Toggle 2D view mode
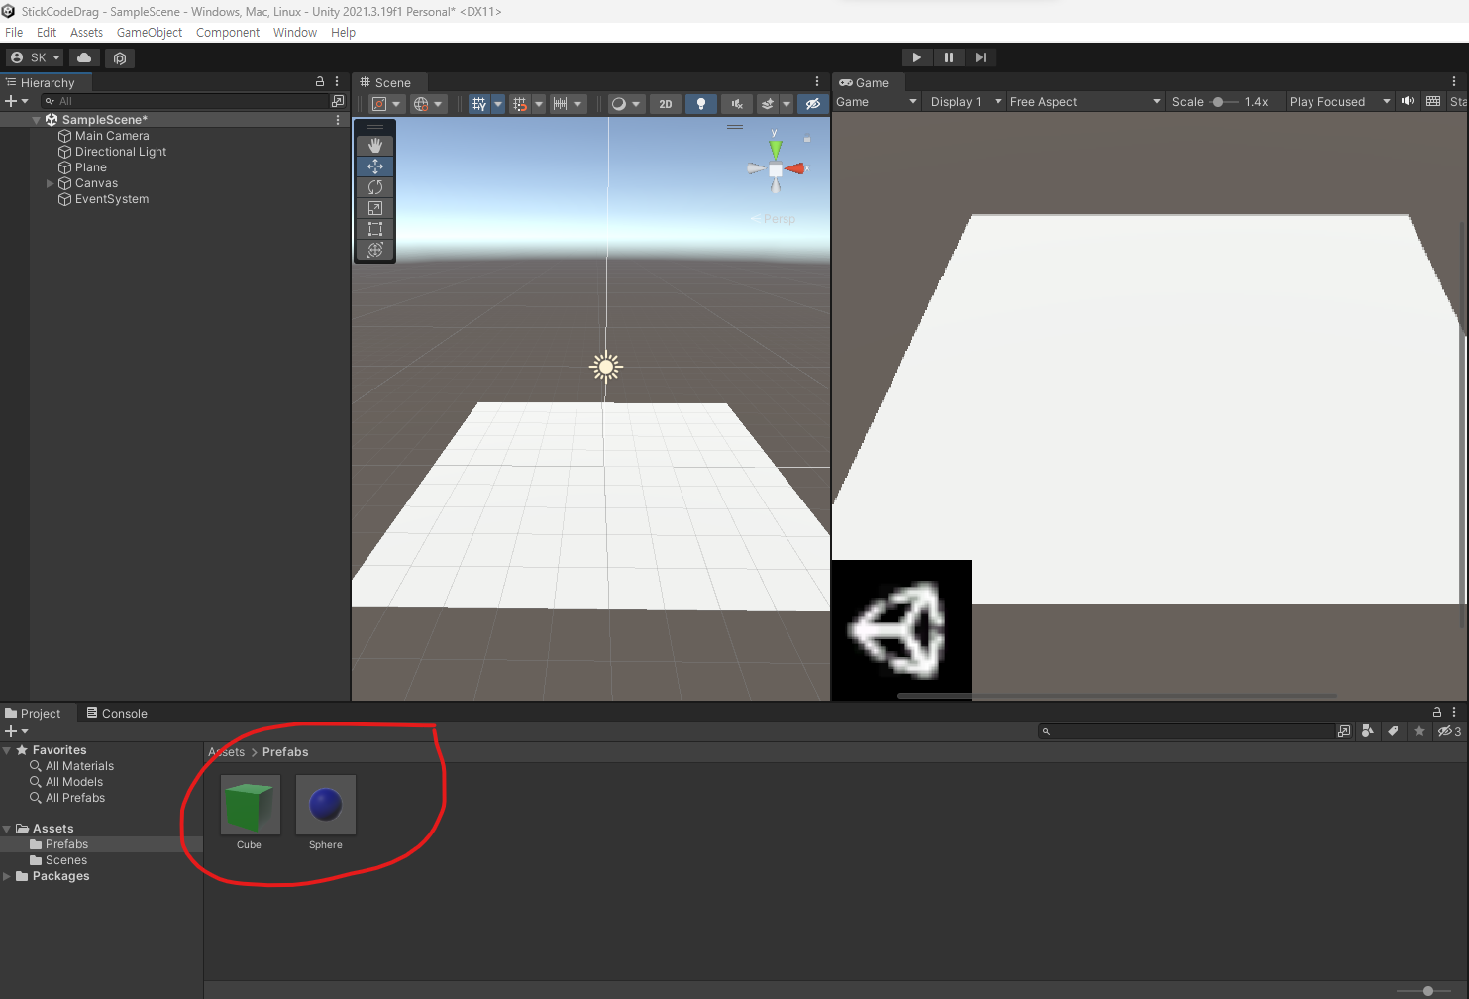This screenshot has height=999, width=1469. pos(666,104)
